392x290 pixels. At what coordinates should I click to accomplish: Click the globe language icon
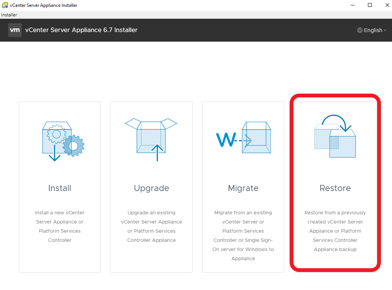click(360, 30)
